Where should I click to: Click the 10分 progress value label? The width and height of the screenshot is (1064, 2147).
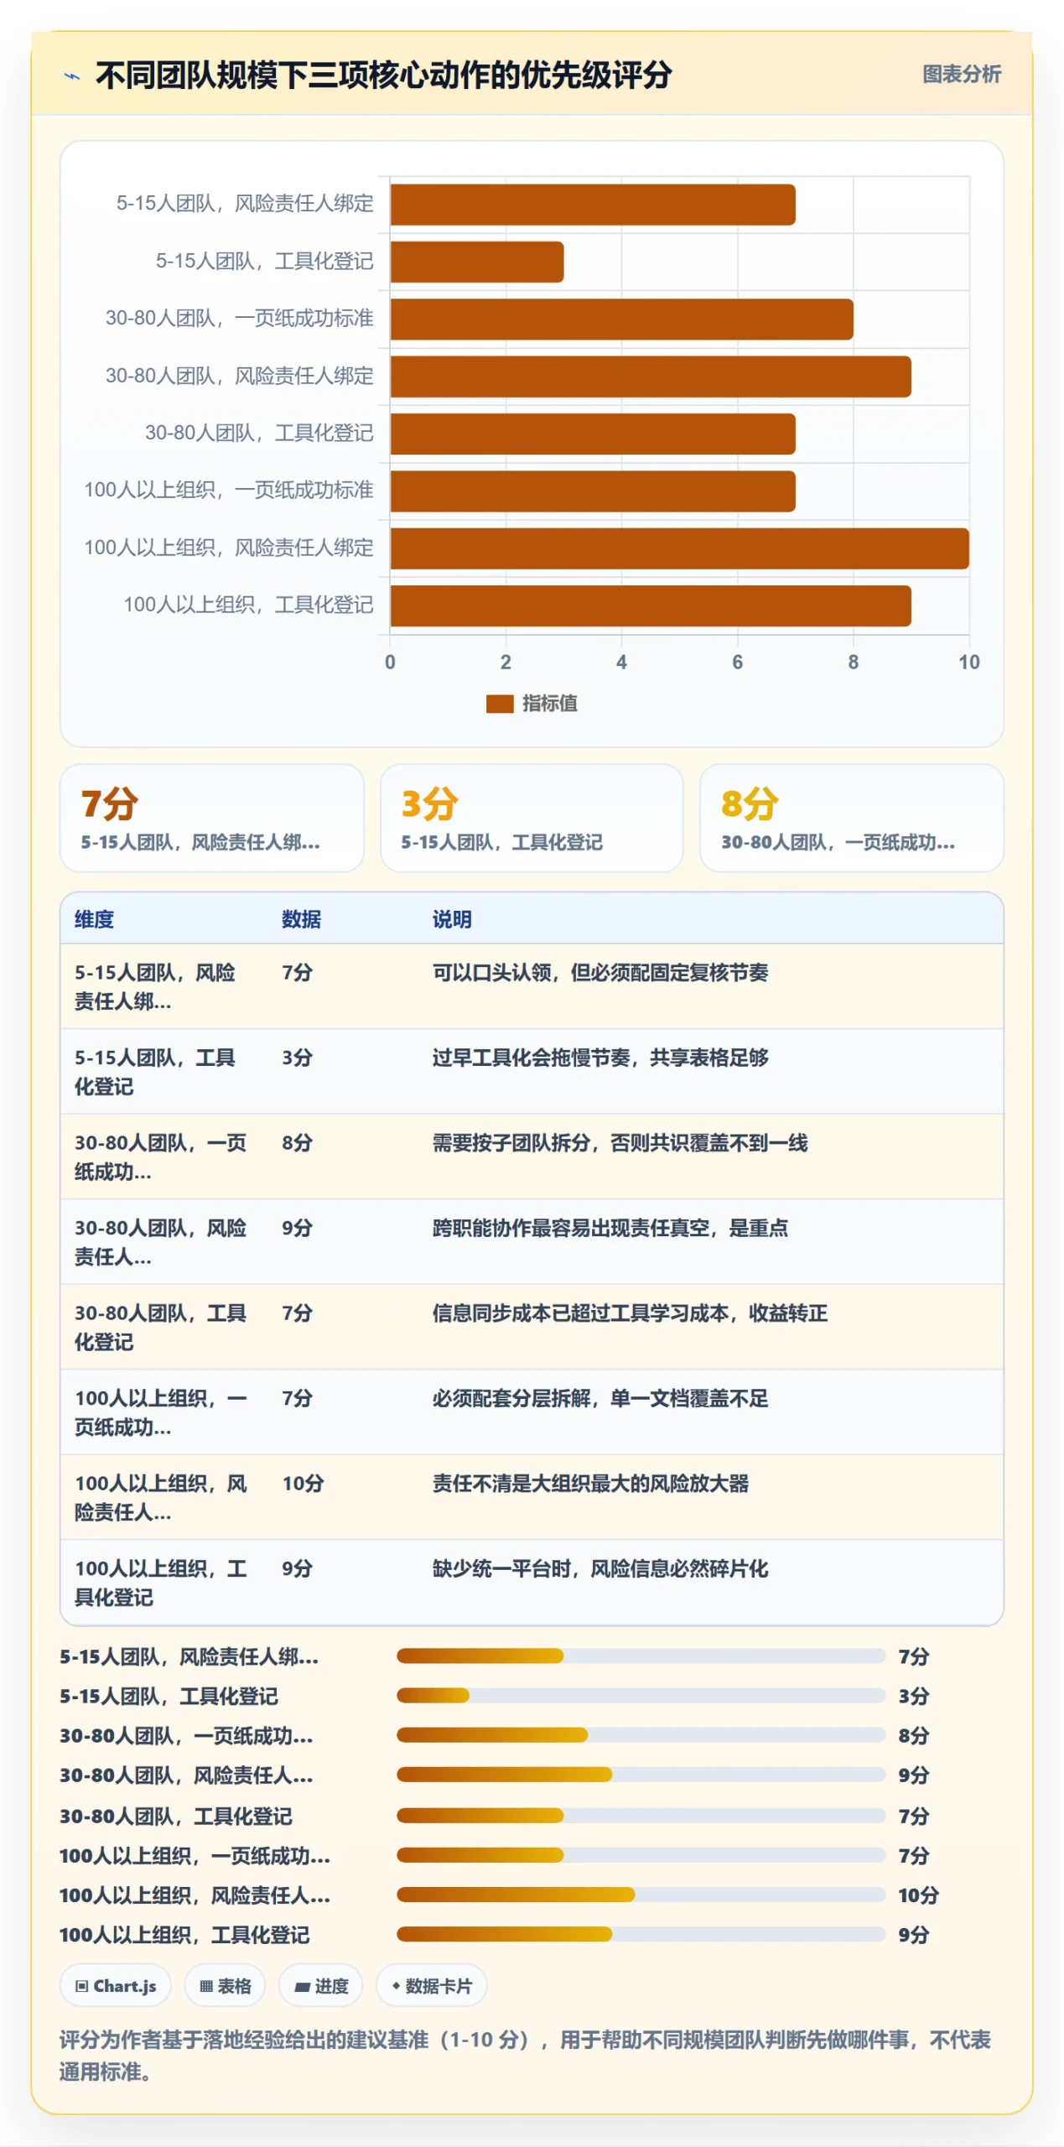pos(917,1895)
